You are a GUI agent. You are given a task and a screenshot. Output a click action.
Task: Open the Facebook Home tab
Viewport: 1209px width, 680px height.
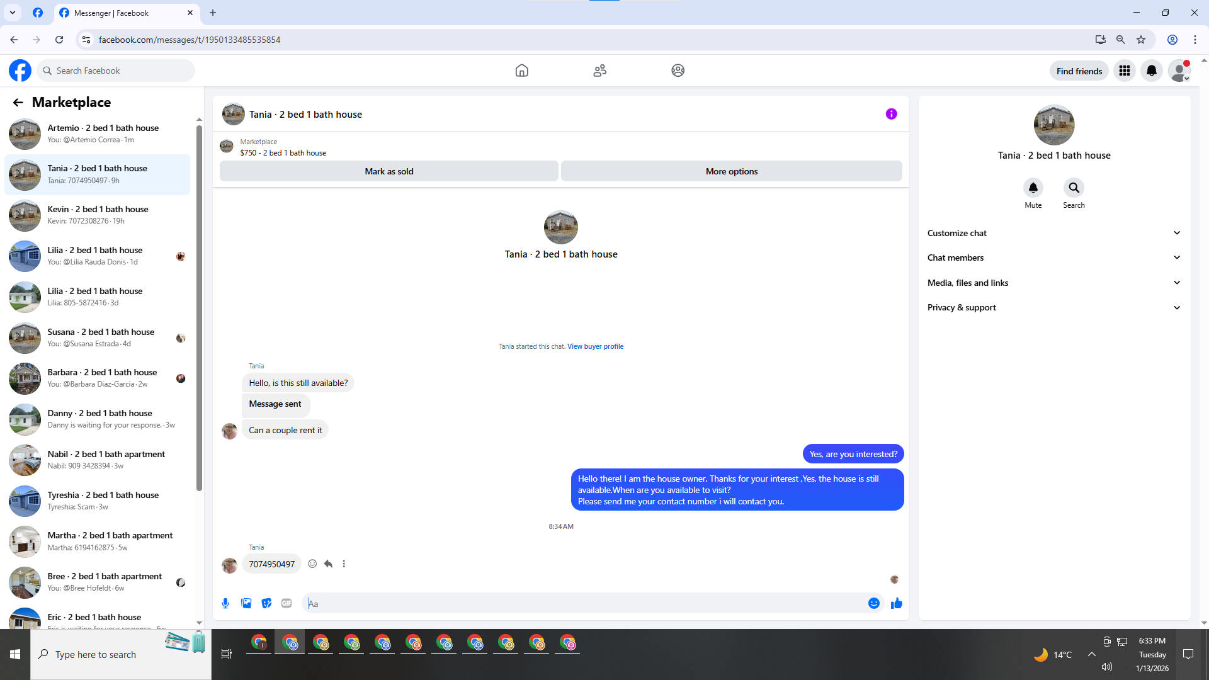[x=521, y=71]
